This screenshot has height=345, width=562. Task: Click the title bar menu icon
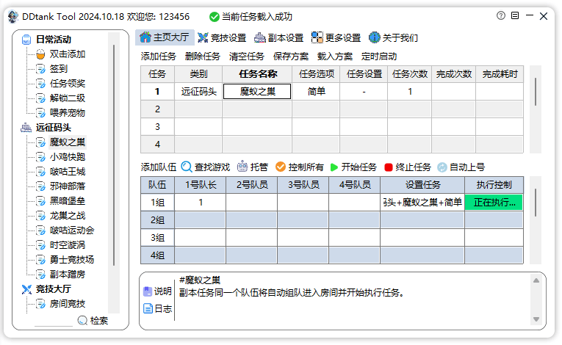[515, 15]
